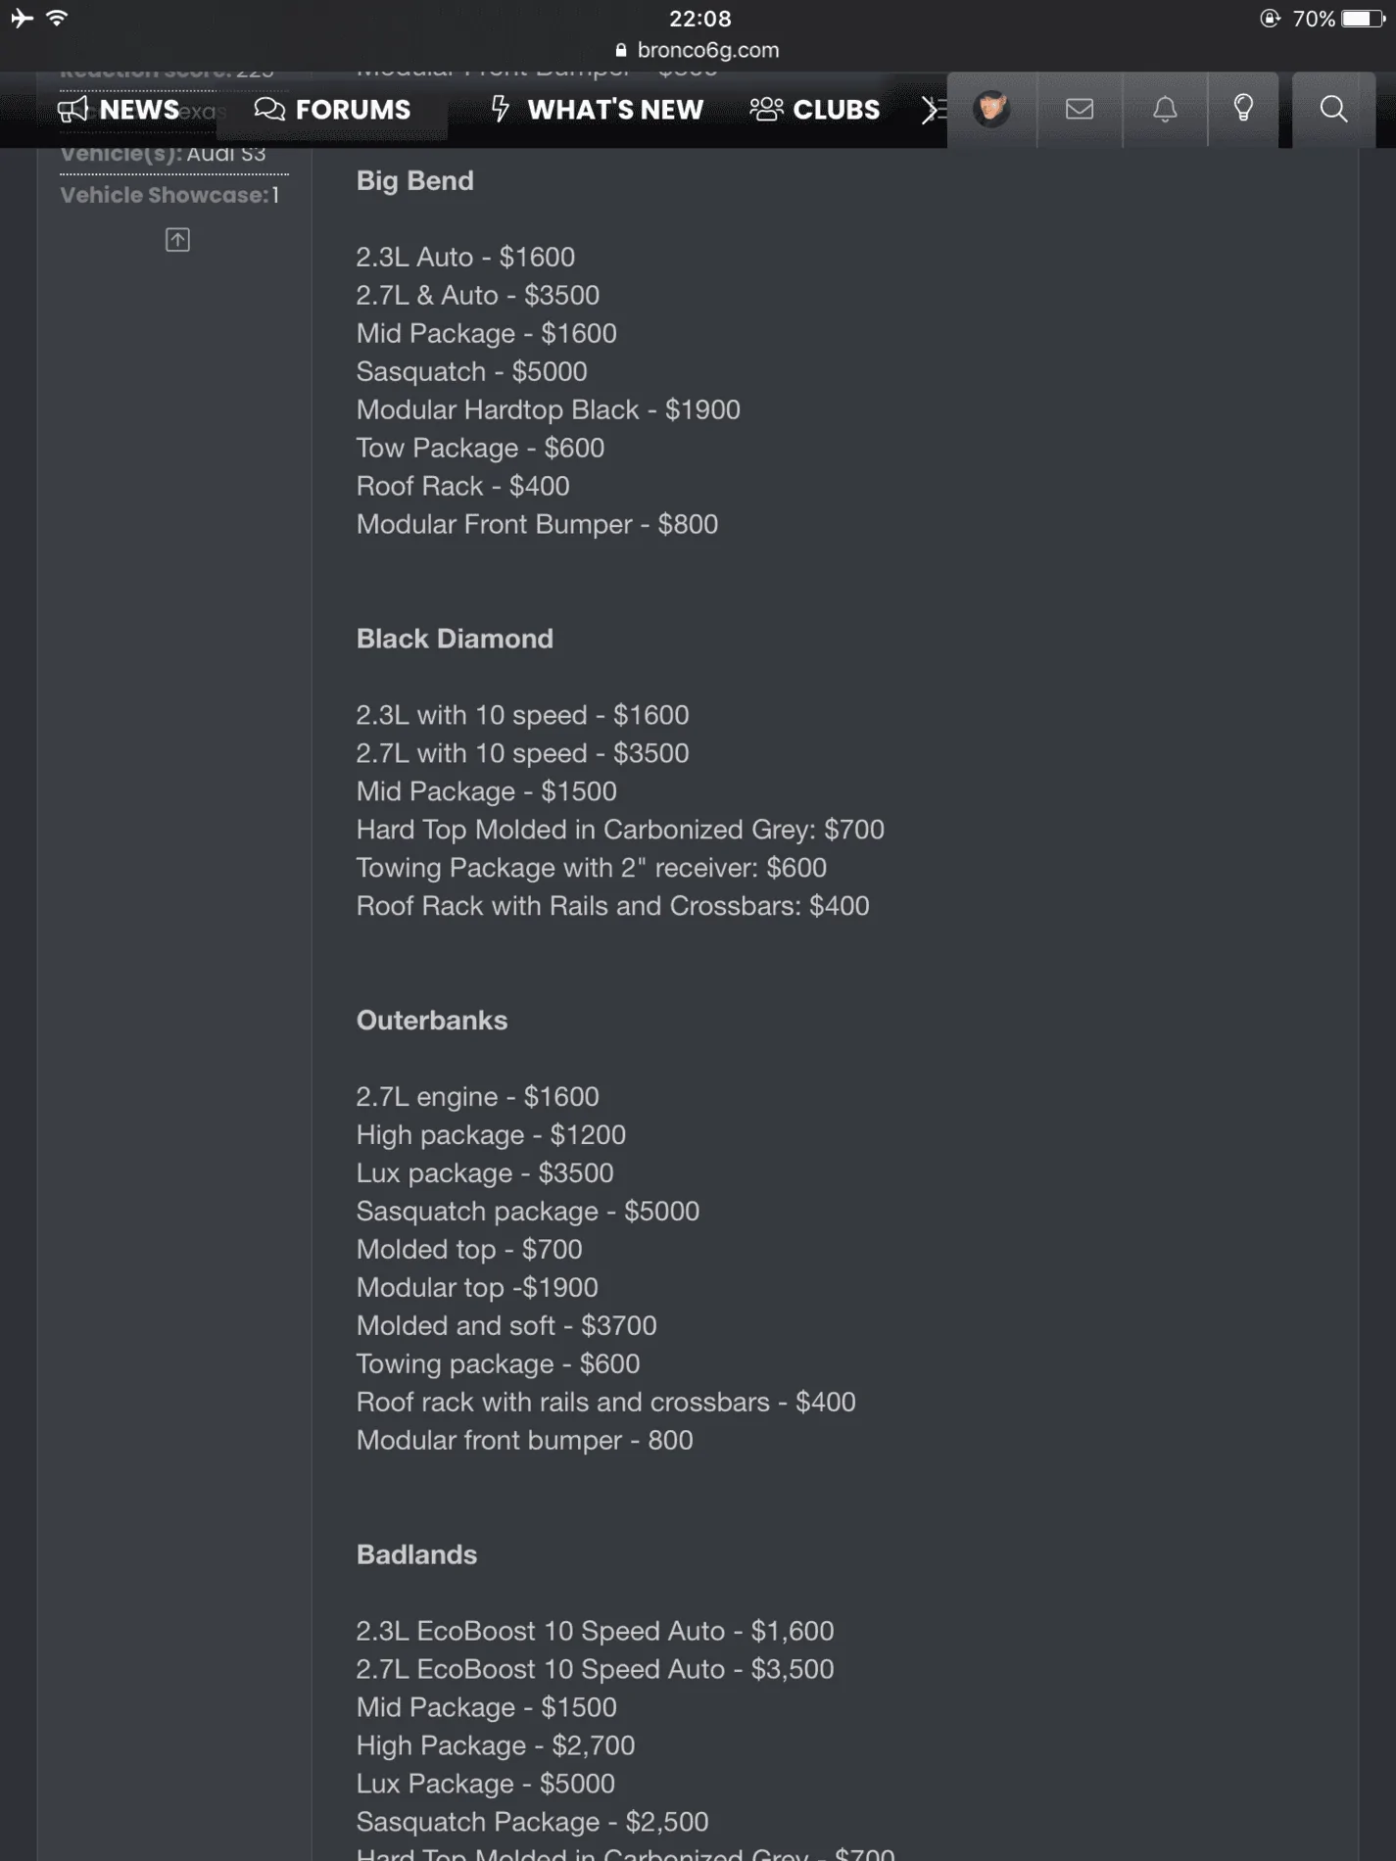Go to the CLUBS section

[x=815, y=110]
